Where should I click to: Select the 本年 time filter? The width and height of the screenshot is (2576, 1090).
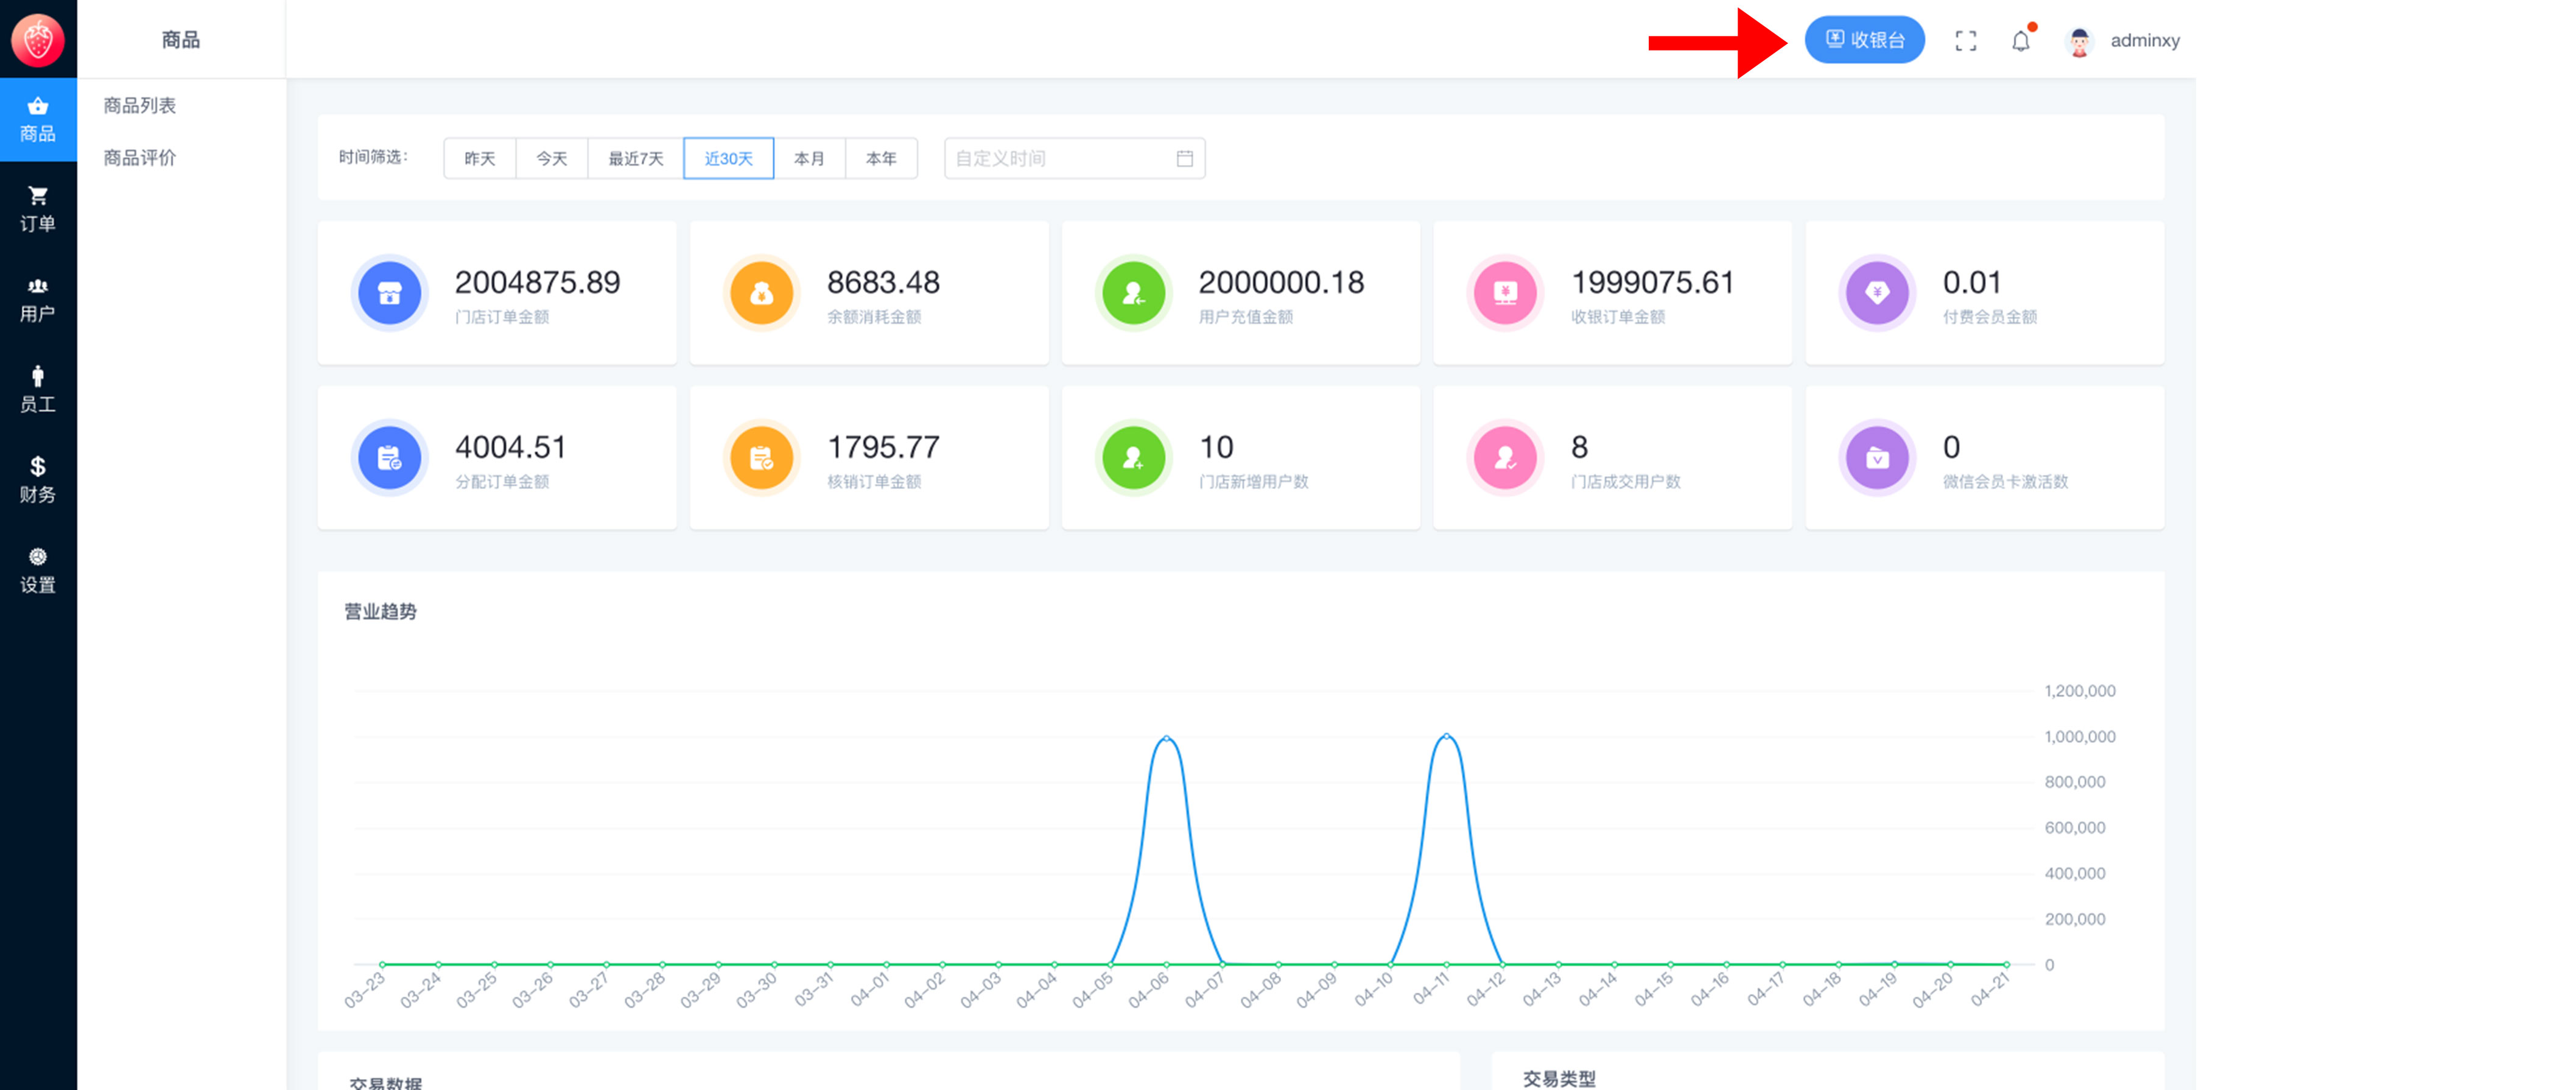[x=880, y=158]
